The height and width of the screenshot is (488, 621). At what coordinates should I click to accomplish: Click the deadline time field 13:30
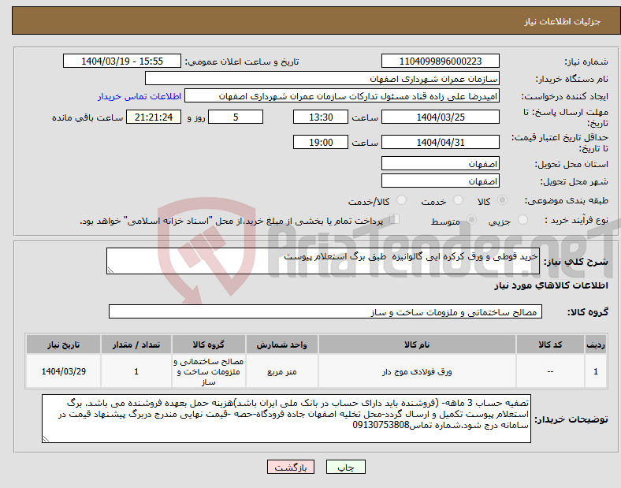[321, 117]
